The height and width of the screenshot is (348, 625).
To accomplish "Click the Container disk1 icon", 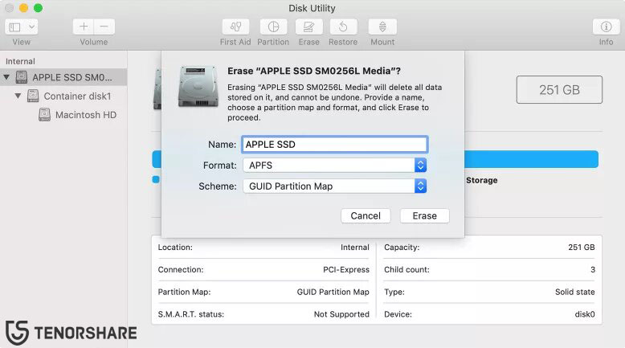I will [x=33, y=96].
